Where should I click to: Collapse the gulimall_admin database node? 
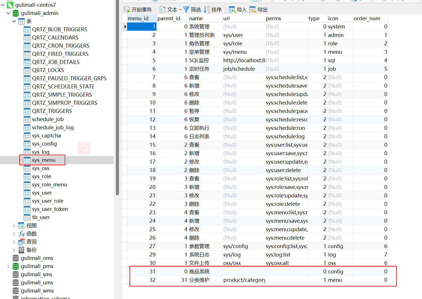click(8, 13)
